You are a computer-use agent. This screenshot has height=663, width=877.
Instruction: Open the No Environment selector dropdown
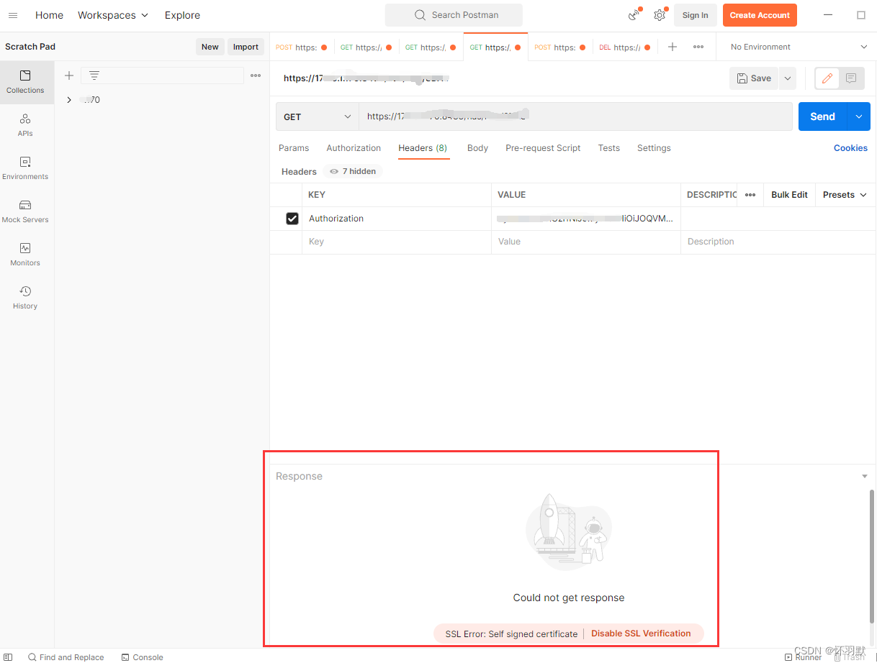pos(799,47)
